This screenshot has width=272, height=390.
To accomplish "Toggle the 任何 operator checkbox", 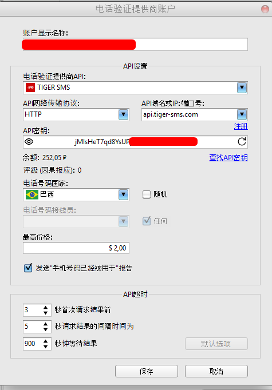I will coord(147,221).
